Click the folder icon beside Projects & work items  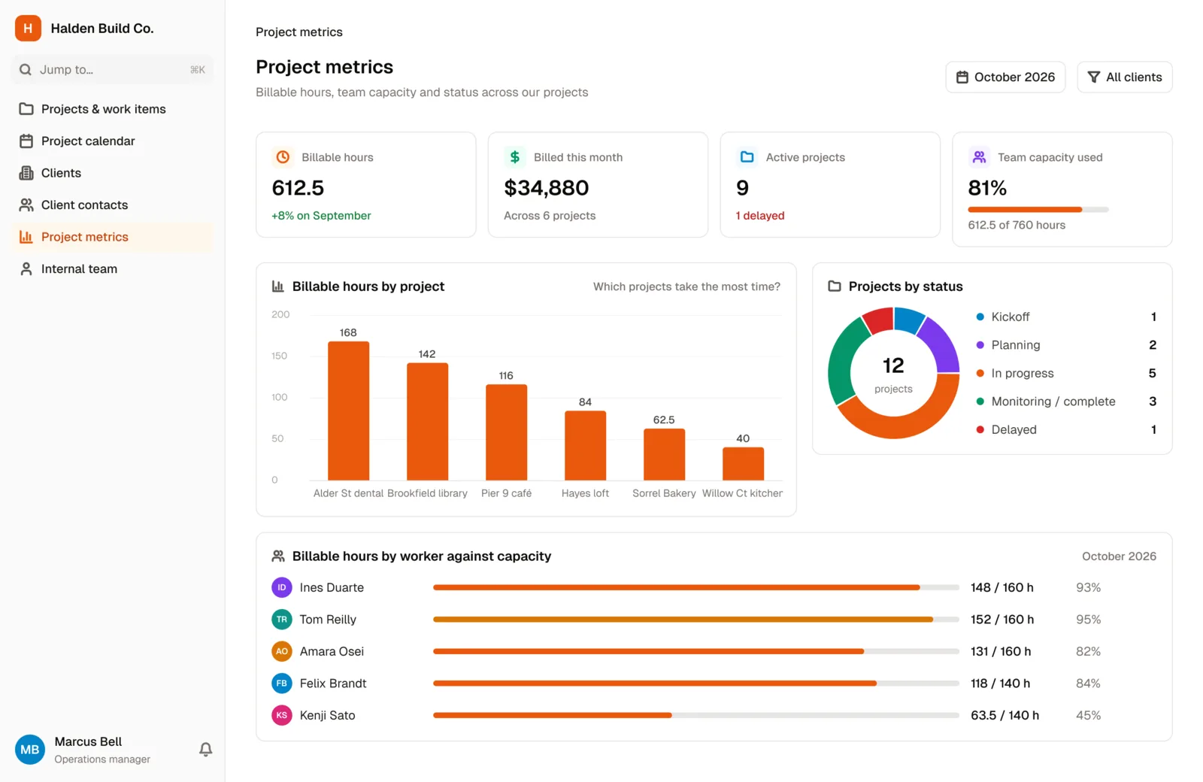click(x=26, y=109)
